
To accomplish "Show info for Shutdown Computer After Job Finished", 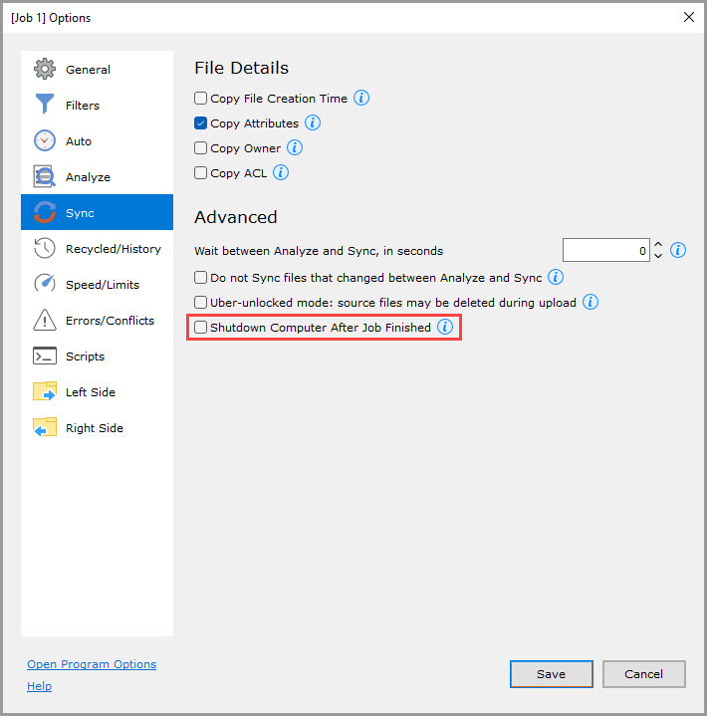I will pos(445,327).
